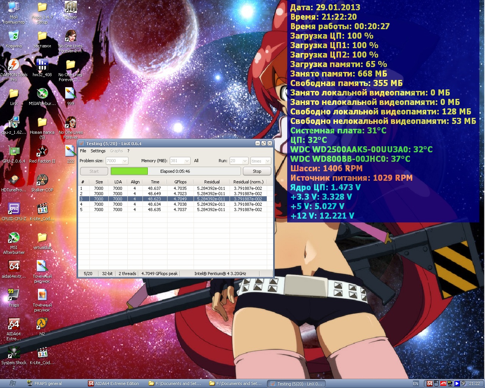Screen dimensions: 485x388
Task: Select the hw32_408 desktop icon
Action: coord(42,68)
